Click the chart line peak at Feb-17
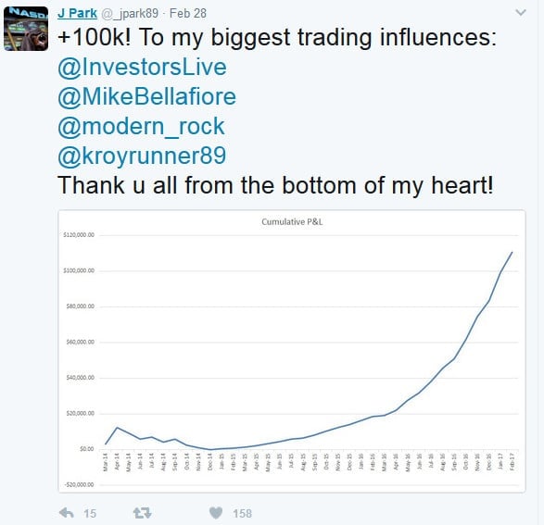The image size is (544, 525). click(x=512, y=253)
